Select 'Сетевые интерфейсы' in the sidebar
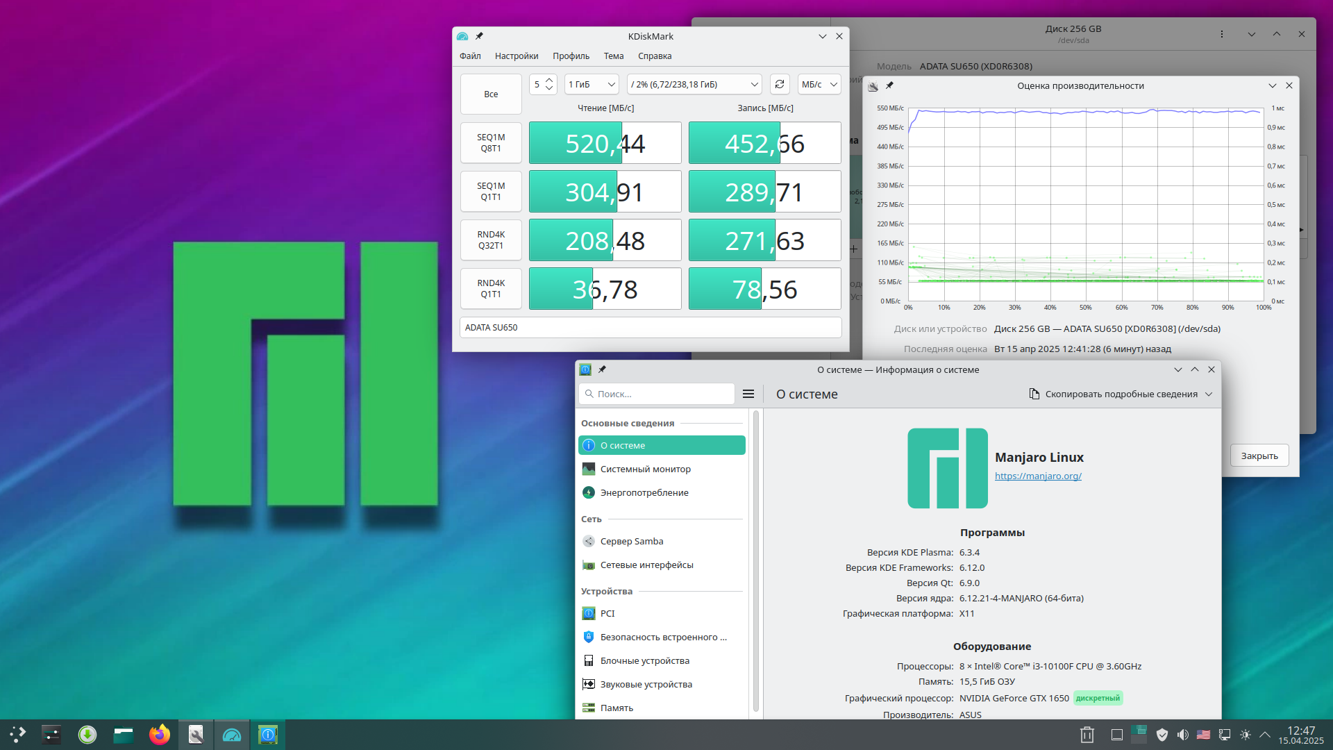The image size is (1333, 750). click(662, 565)
